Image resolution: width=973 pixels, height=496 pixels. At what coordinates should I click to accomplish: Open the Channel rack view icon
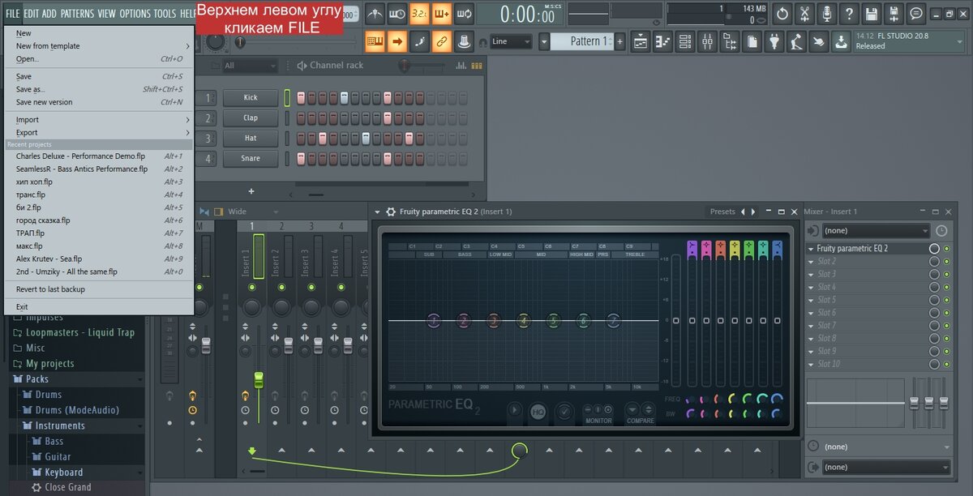click(x=685, y=41)
